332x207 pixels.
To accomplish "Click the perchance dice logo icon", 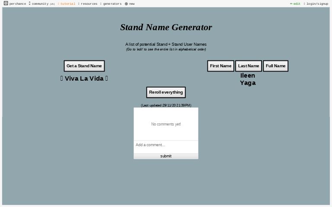I will (x=6, y=3).
